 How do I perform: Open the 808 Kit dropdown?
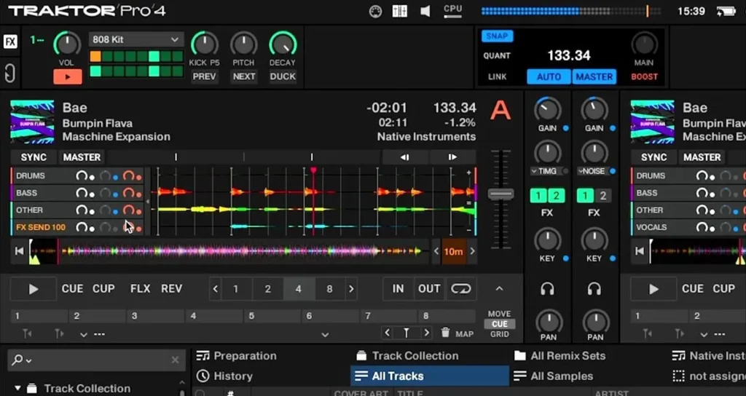click(136, 39)
